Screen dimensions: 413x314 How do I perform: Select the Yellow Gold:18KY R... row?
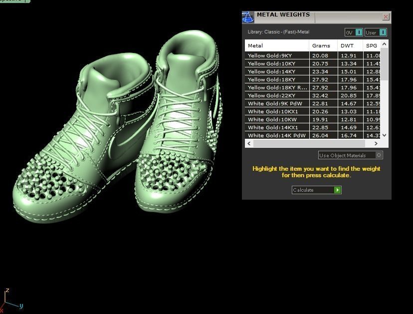tap(313, 87)
